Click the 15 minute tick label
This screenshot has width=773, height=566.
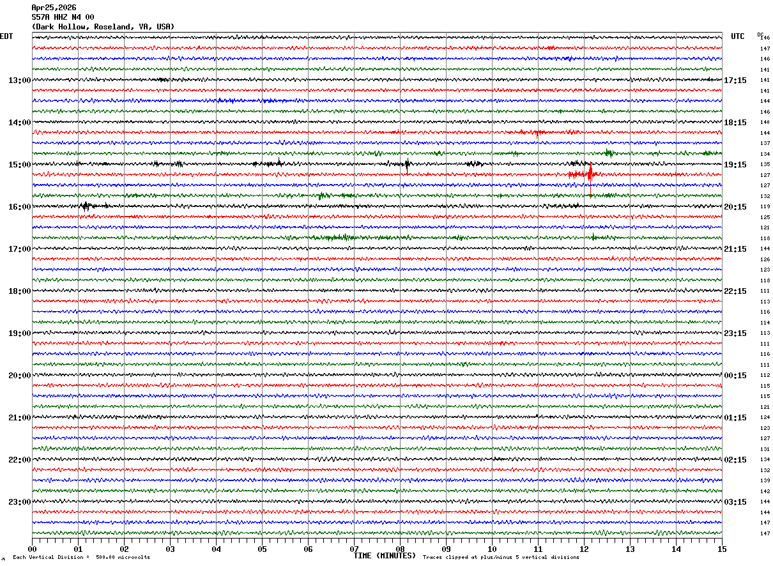[x=722, y=549]
